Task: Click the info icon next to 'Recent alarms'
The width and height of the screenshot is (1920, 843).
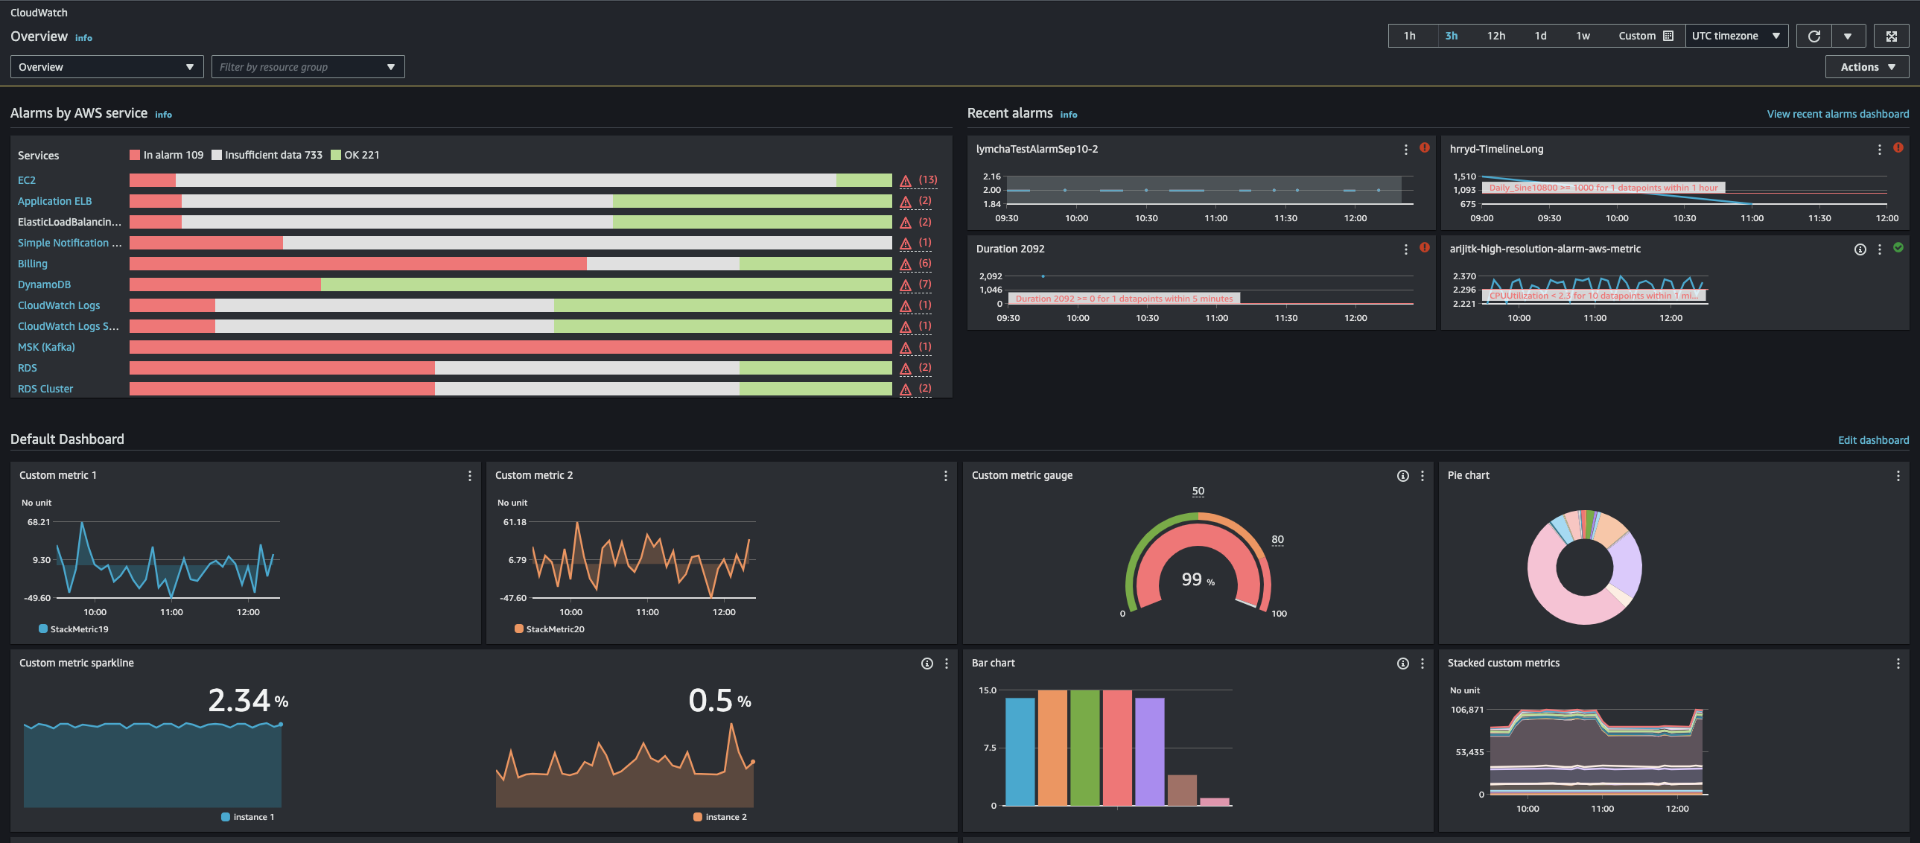Action: point(1069,114)
